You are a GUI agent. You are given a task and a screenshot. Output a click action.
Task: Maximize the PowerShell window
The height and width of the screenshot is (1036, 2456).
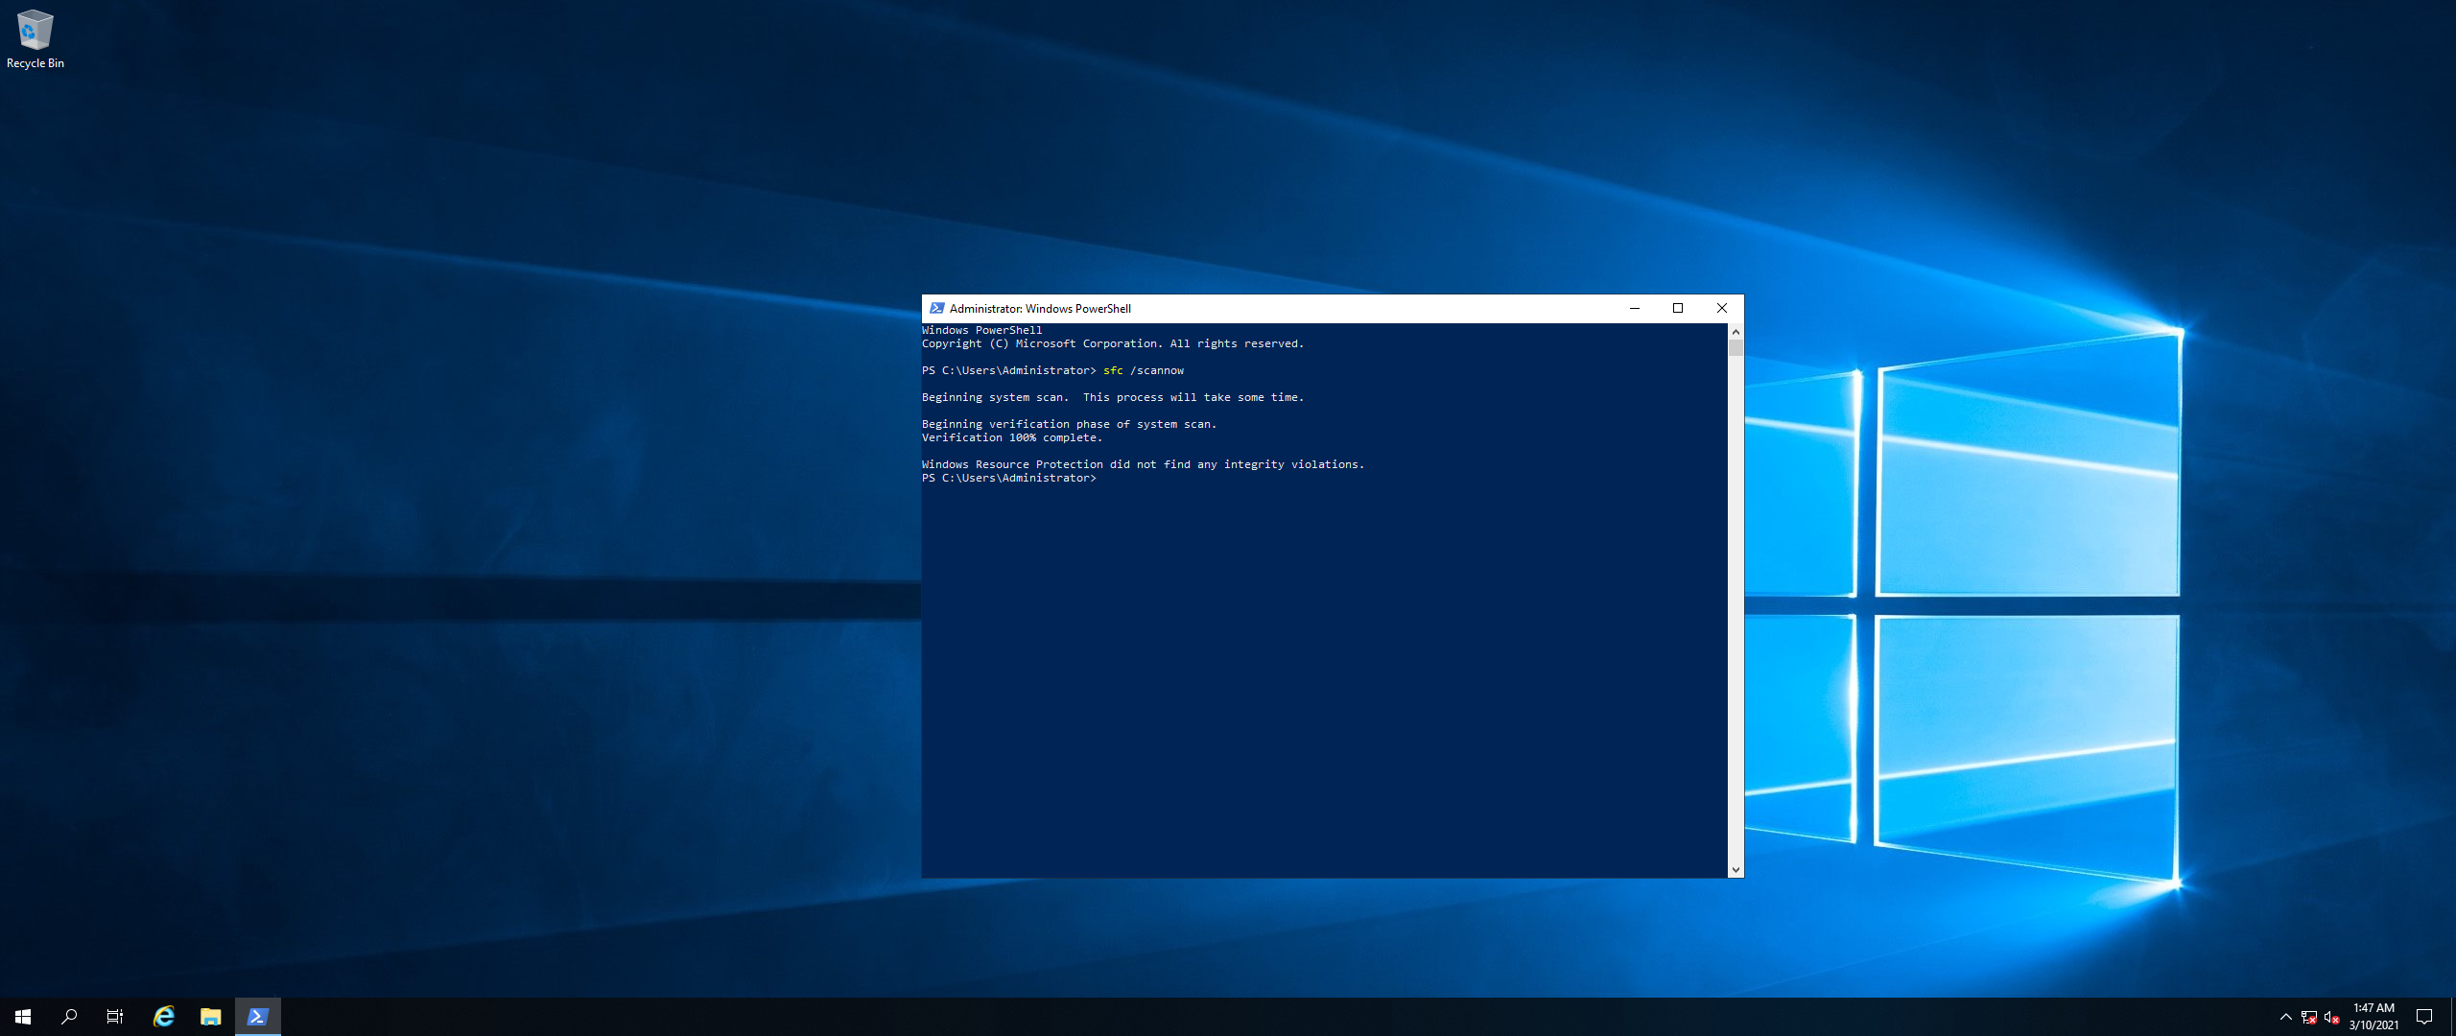click(x=1678, y=308)
